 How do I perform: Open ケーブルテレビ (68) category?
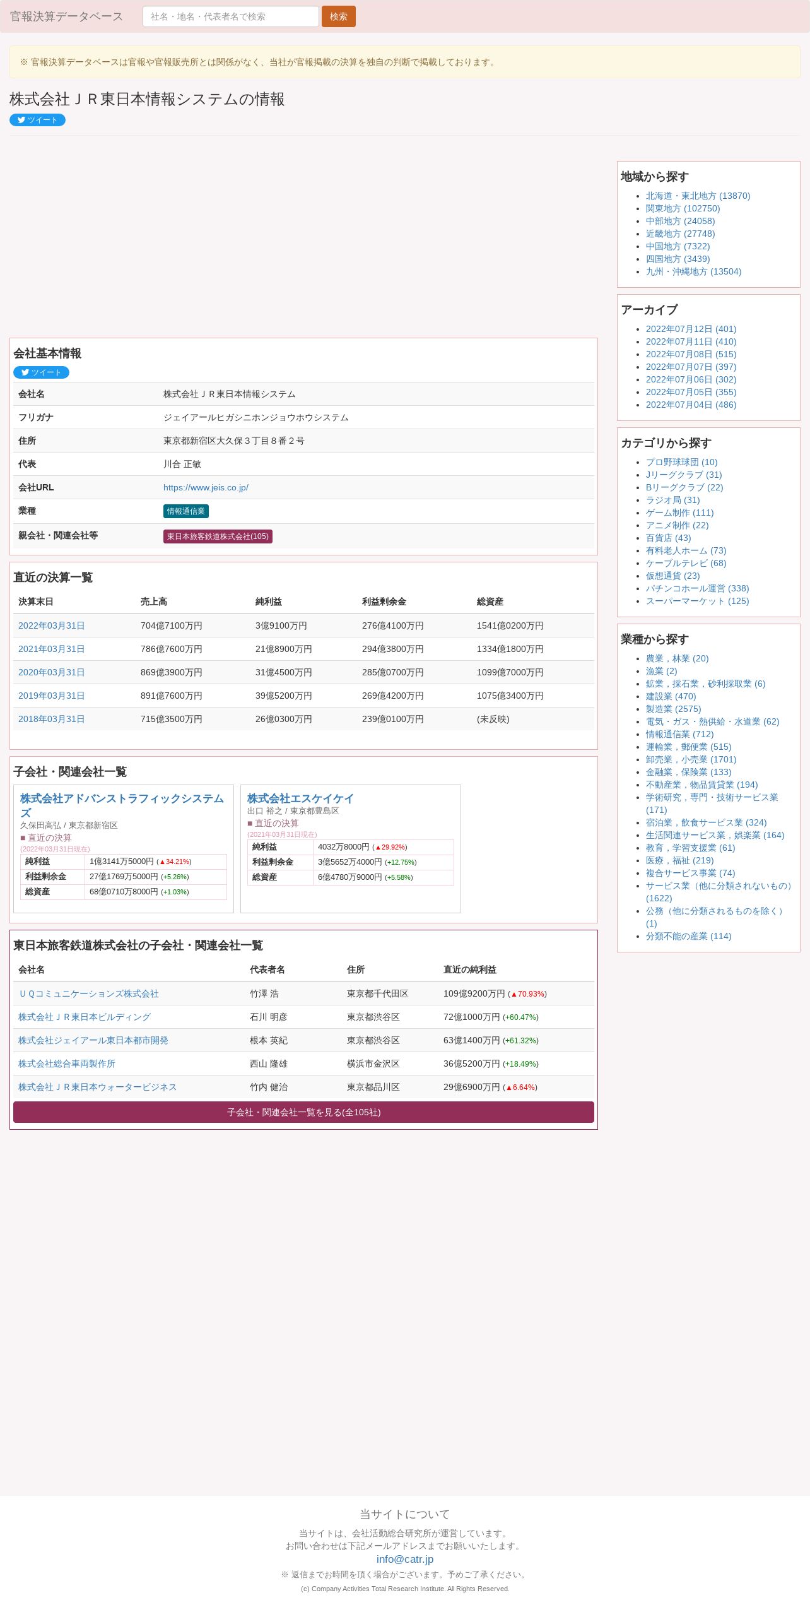click(x=686, y=563)
